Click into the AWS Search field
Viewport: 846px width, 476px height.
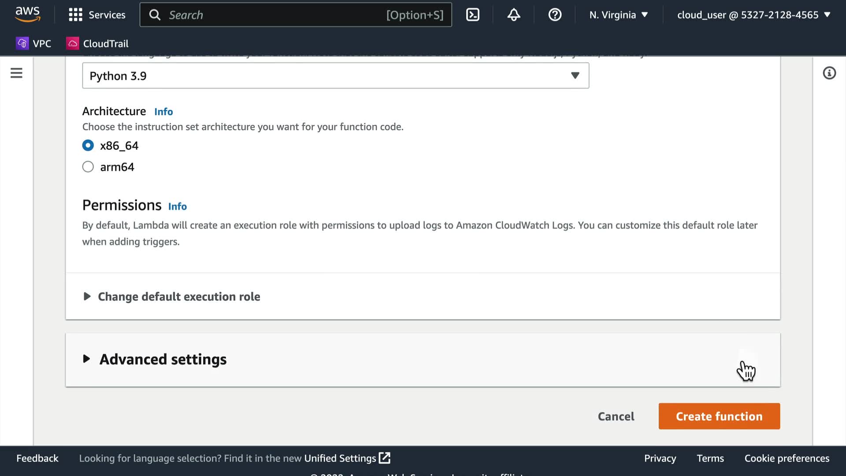tap(273, 15)
